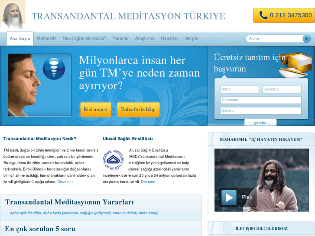Click the phone icon beside 0 212 3475300
The width and height of the screenshot is (315, 236).
263,15
